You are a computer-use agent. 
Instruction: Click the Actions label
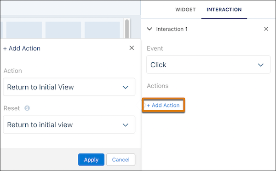157,86
